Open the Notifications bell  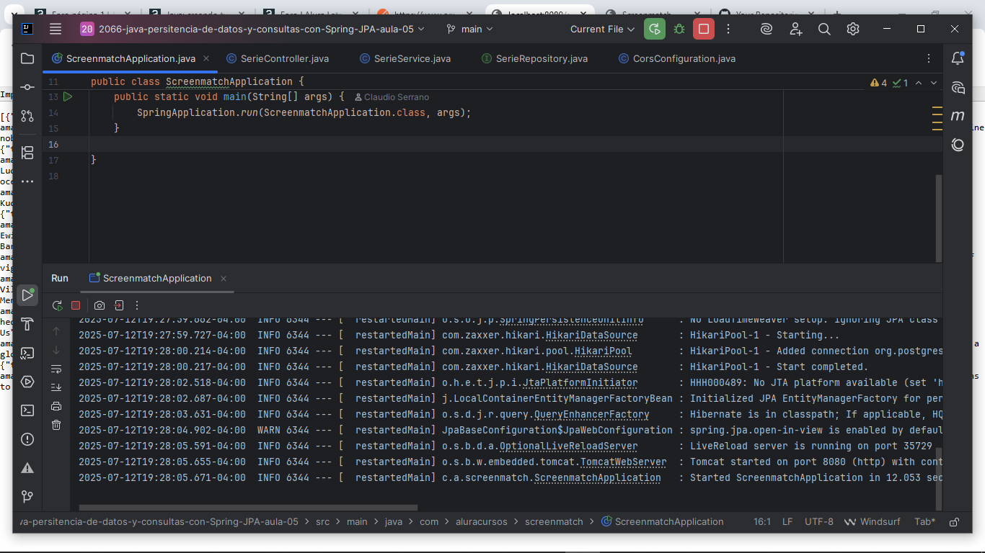coord(958,58)
